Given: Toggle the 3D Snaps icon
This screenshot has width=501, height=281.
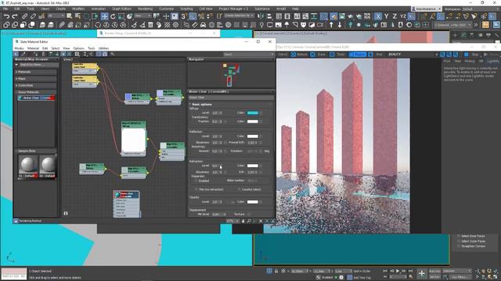Looking at the screenshot, I should [x=184, y=16].
